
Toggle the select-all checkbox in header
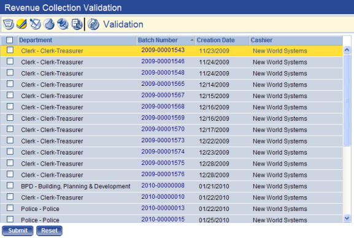click(x=9, y=40)
